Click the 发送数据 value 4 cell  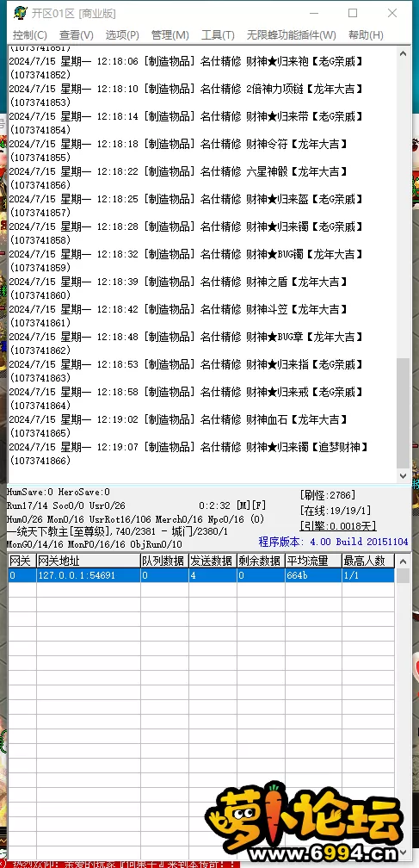coord(213,575)
